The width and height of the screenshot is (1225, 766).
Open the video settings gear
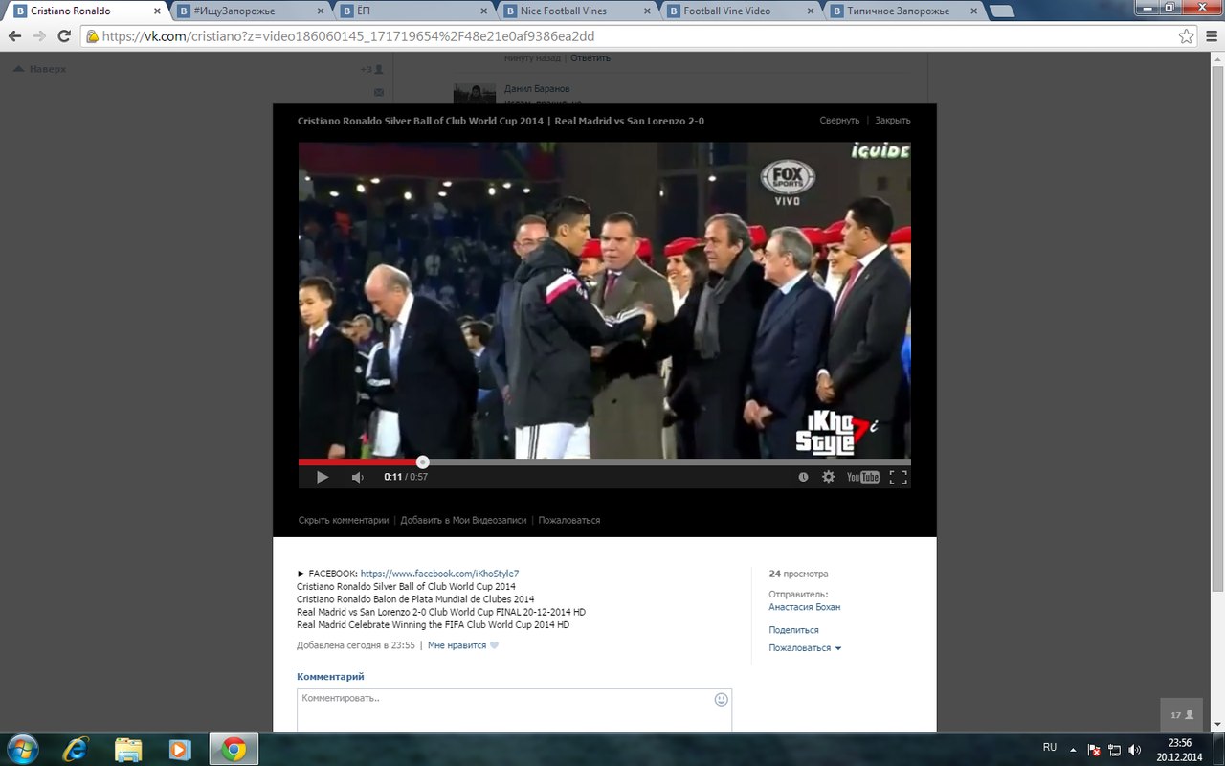(x=829, y=477)
